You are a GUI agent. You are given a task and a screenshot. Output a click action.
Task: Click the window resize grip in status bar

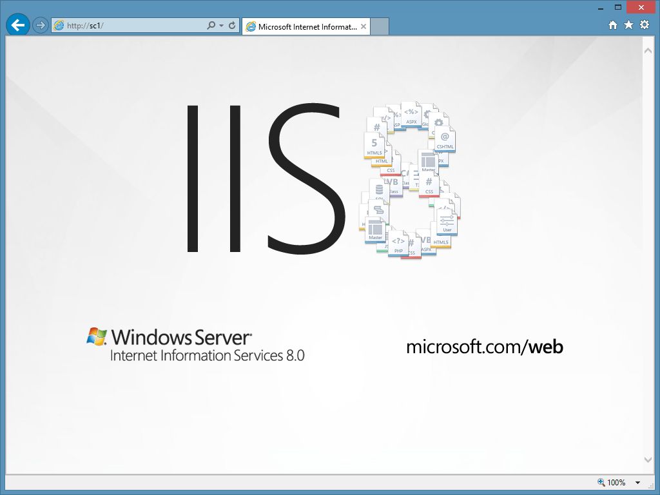point(651,487)
